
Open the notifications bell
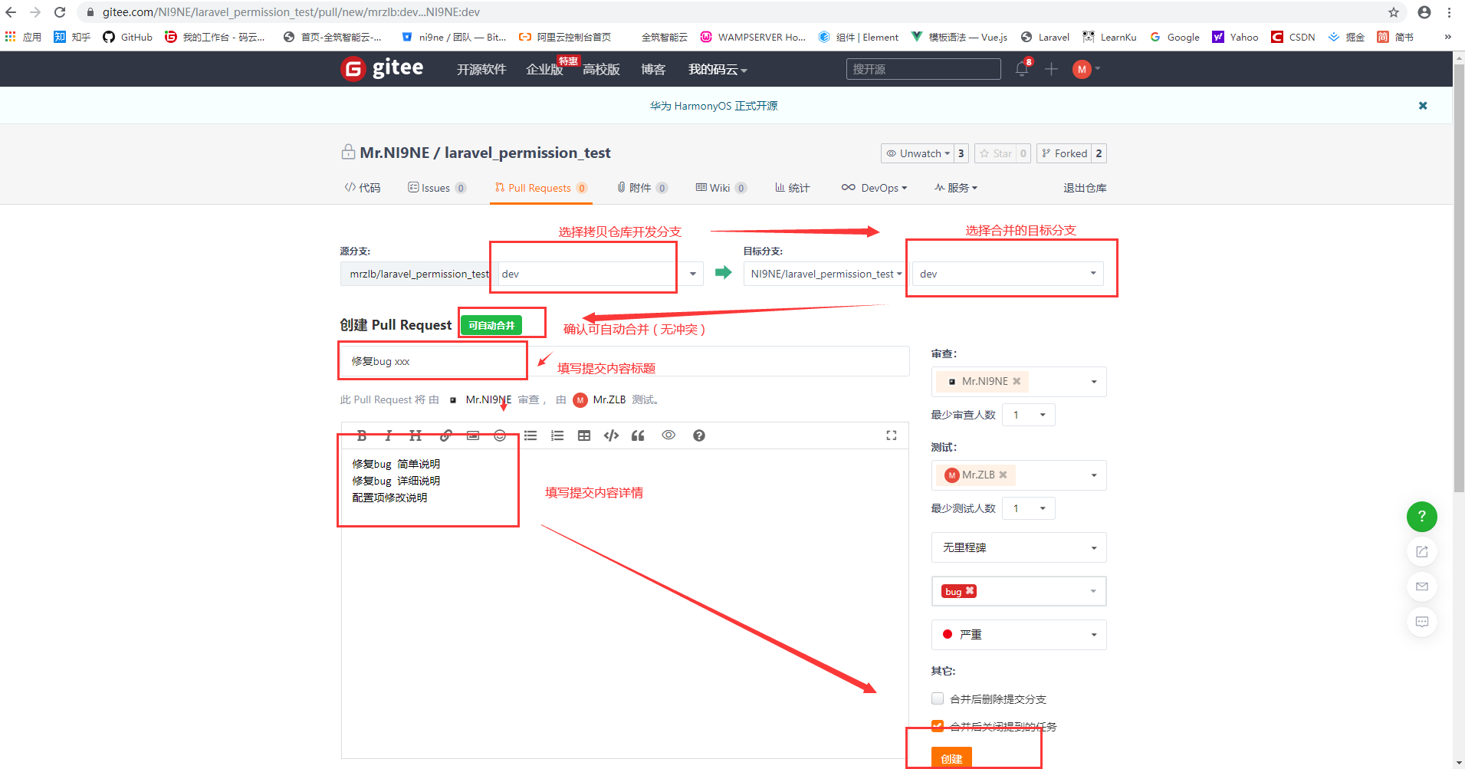pyautogui.click(x=1021, y=69)
